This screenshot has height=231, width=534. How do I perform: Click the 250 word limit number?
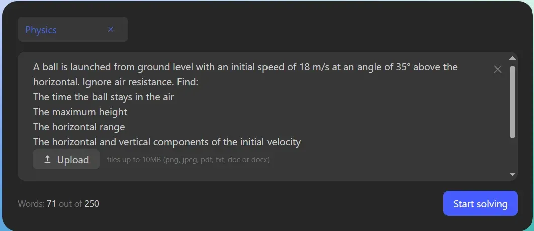click(92, 204)
